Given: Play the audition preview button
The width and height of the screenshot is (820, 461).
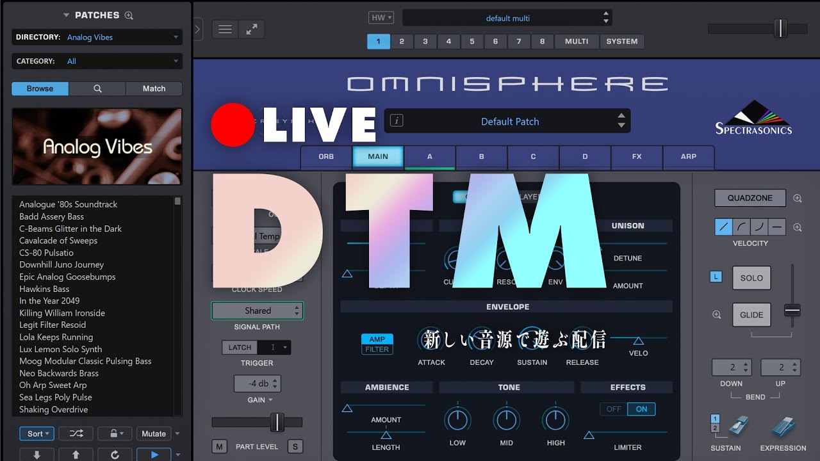Looking at the screenshot, I should tap(154, 455).
